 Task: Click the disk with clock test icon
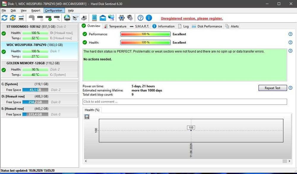click(x=40, y=18)
